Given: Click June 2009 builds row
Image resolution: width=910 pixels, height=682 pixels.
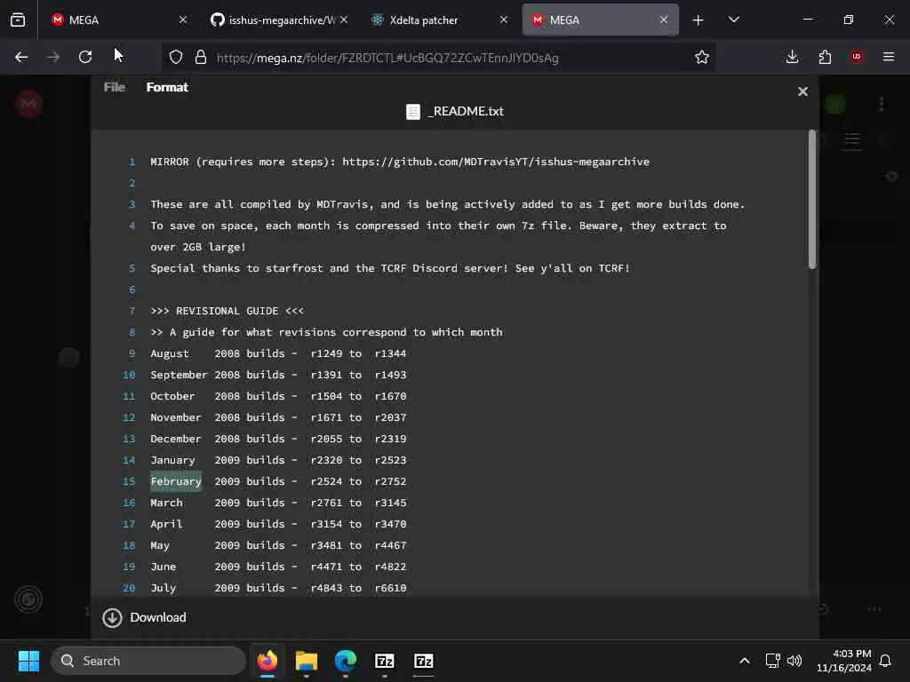Looking at the screenshot, I should (x=278, y=567).
